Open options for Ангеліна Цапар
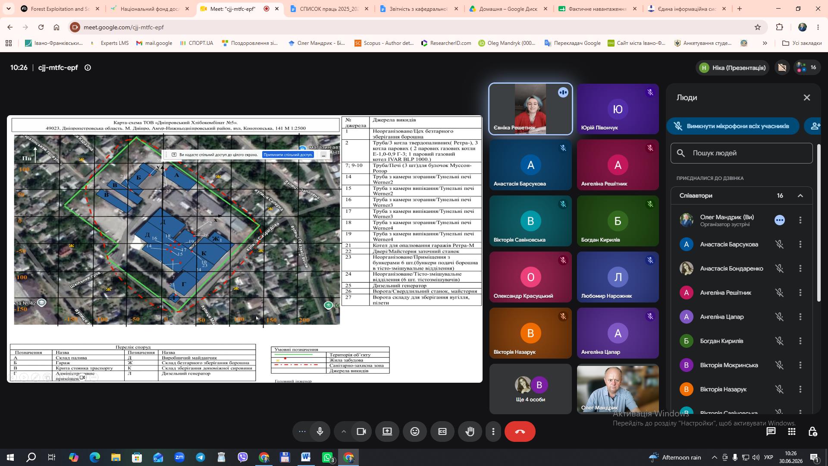 [x=800, y=317]
